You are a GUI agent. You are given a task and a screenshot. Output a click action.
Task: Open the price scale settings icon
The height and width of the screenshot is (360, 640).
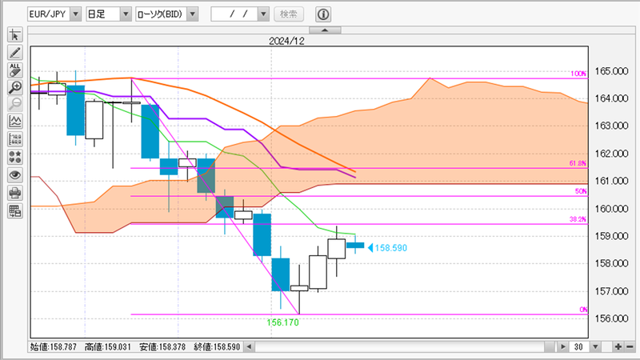15,139
